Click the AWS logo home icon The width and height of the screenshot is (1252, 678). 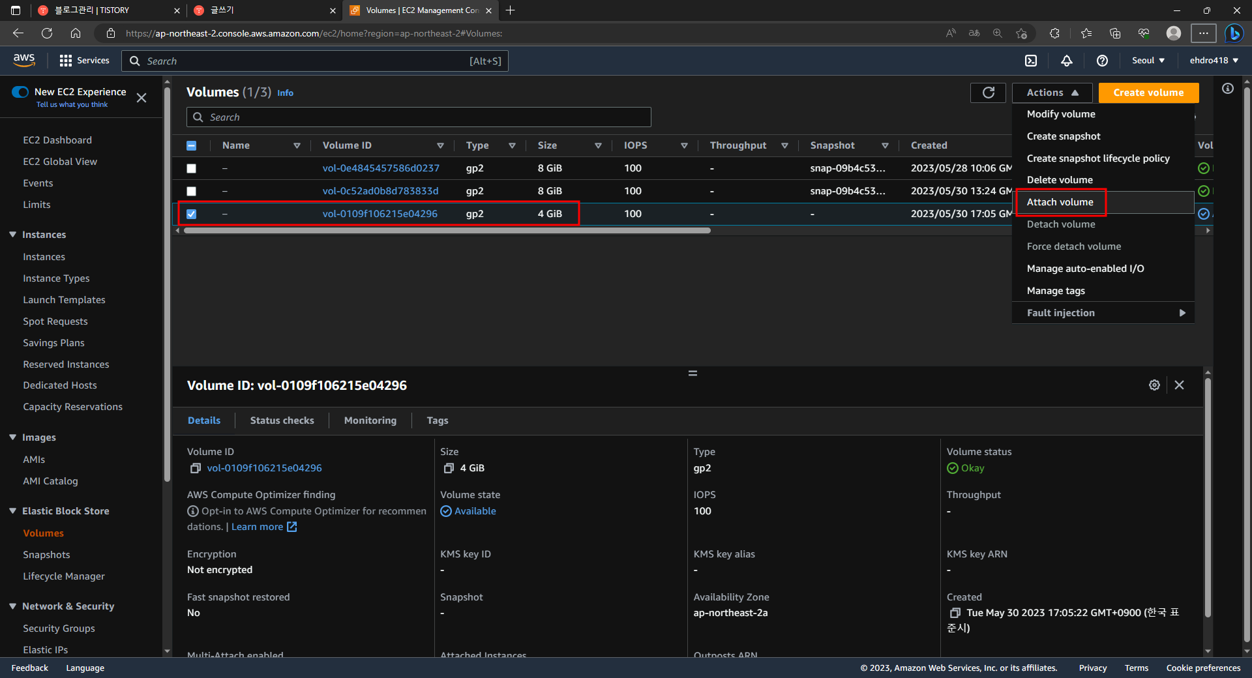24,60
